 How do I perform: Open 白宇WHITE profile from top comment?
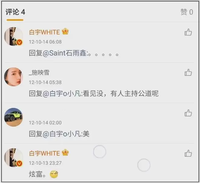pos(44,32)
